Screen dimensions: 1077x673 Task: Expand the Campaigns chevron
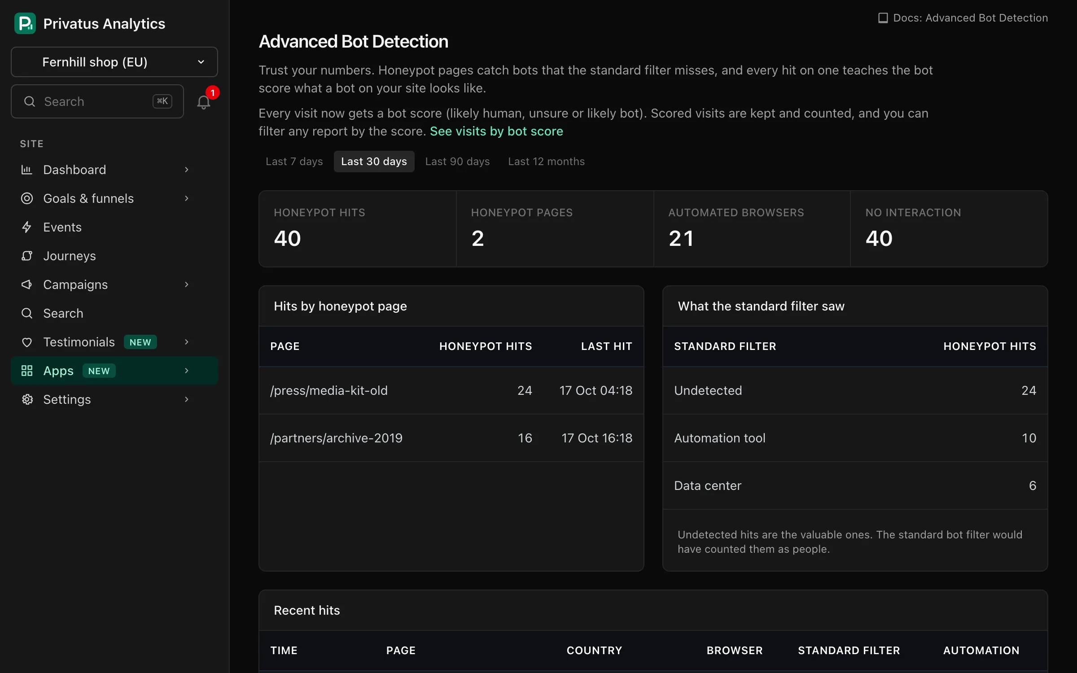click(187, 284)
